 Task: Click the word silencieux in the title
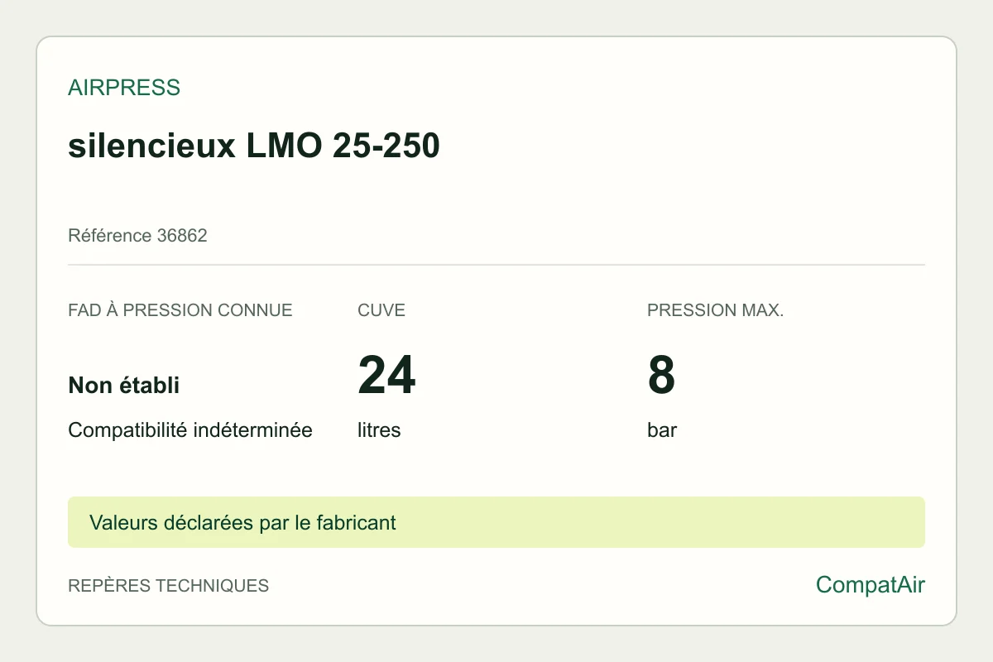pyautogui.click(x=153, y=146)
